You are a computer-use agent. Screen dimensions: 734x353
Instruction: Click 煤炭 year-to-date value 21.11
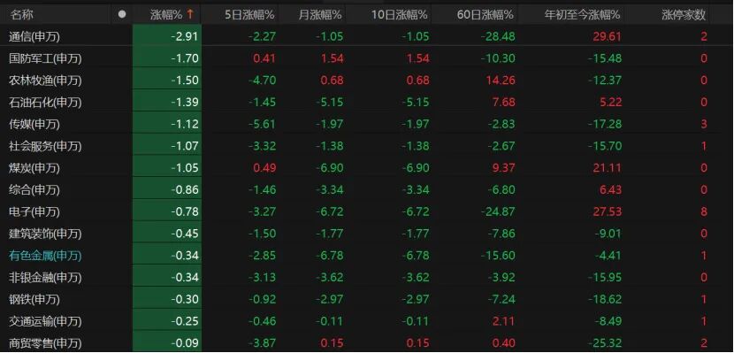click(x=608, y=167)
